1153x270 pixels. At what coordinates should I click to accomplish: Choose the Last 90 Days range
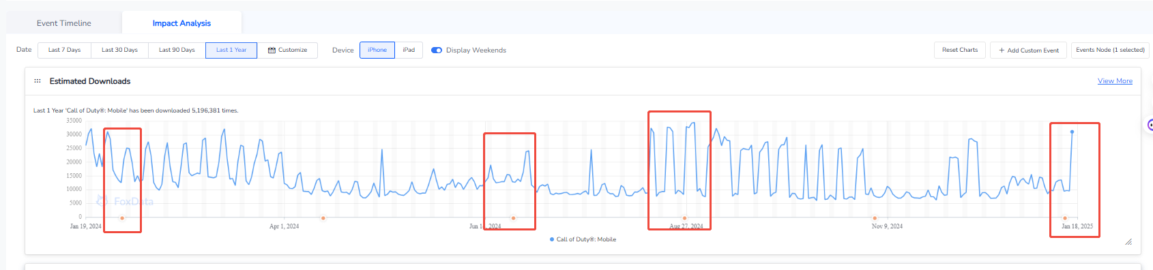point(177,50)
